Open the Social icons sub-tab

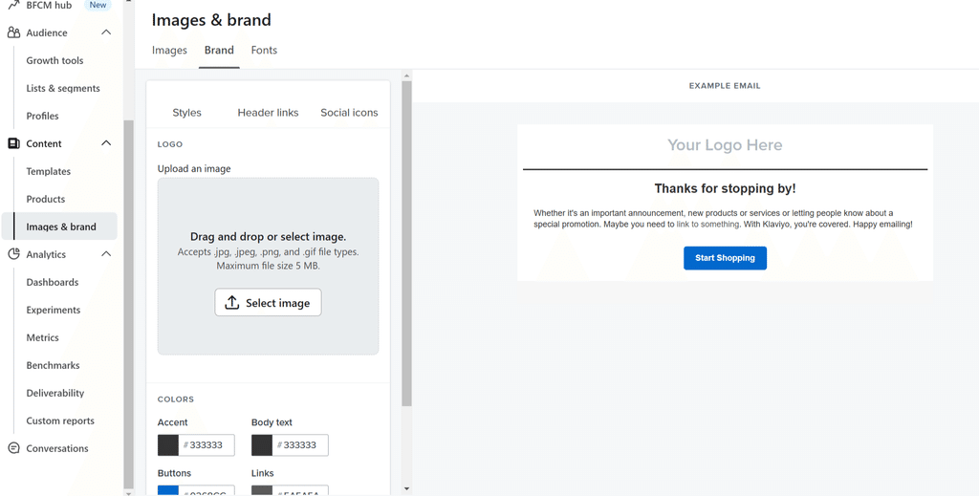(349, 113)
